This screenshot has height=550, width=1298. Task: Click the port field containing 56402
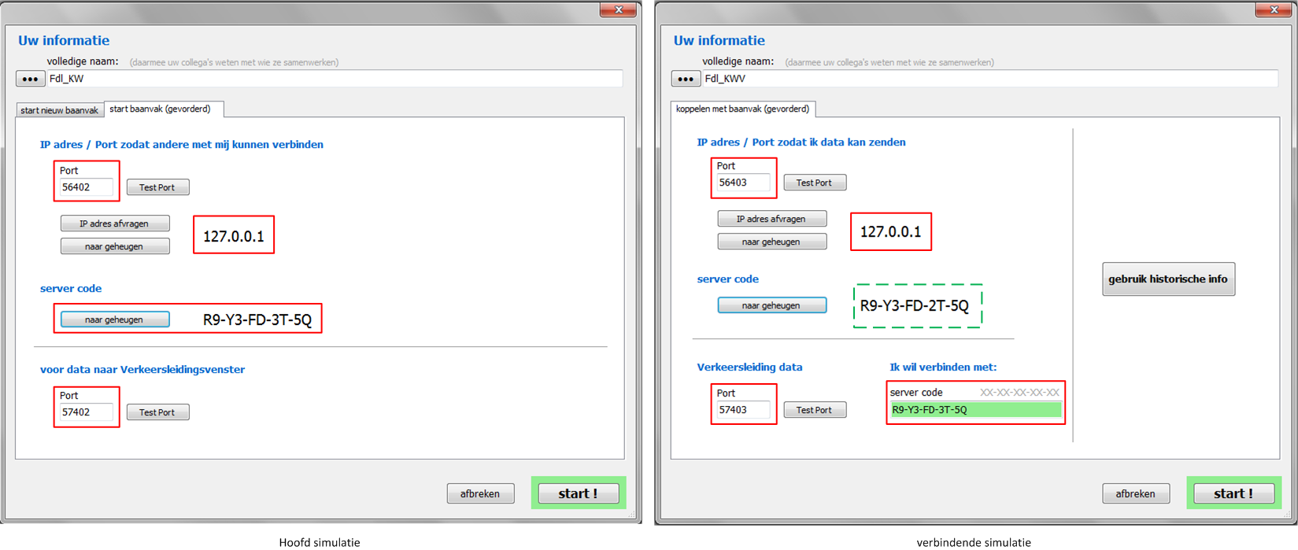(x=86, y=187)
